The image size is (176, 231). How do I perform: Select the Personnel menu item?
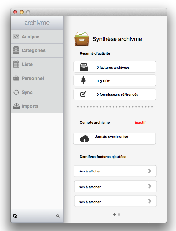37,78
